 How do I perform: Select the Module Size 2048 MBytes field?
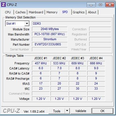[x=50, y=29]
